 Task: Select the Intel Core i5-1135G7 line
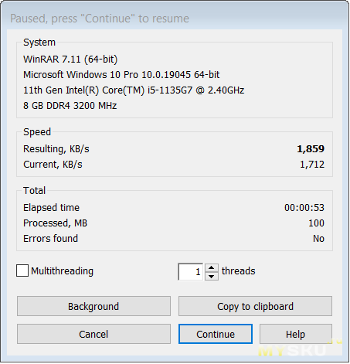coord(134,90)
